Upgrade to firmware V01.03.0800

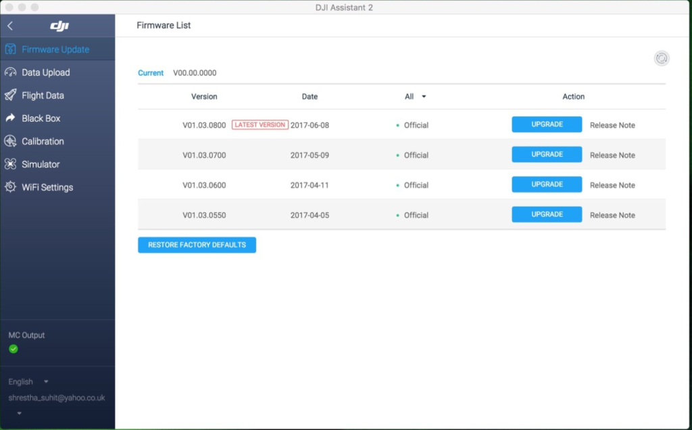tap(546, 124)
